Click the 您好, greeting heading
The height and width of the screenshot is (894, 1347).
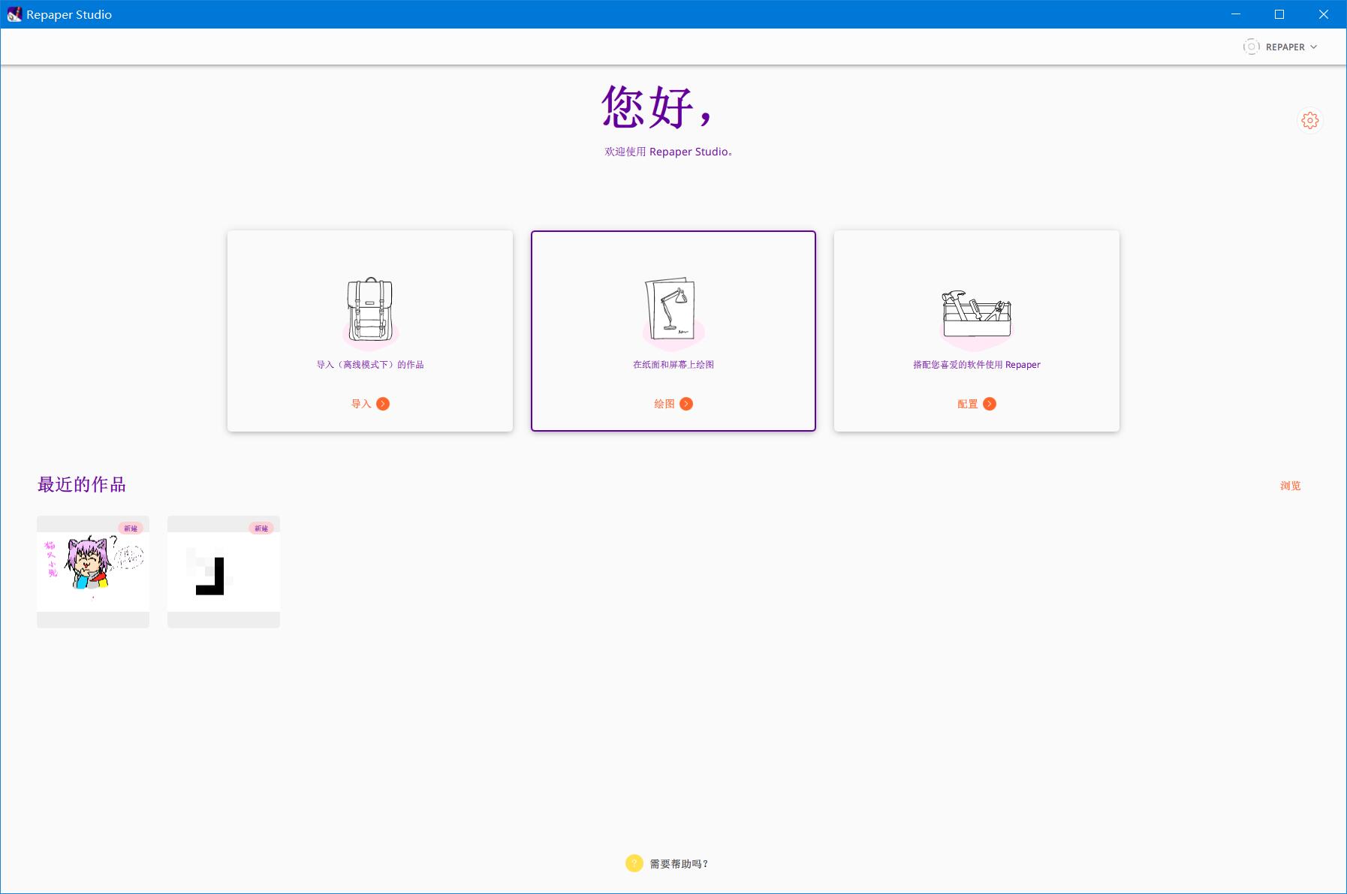658,107
